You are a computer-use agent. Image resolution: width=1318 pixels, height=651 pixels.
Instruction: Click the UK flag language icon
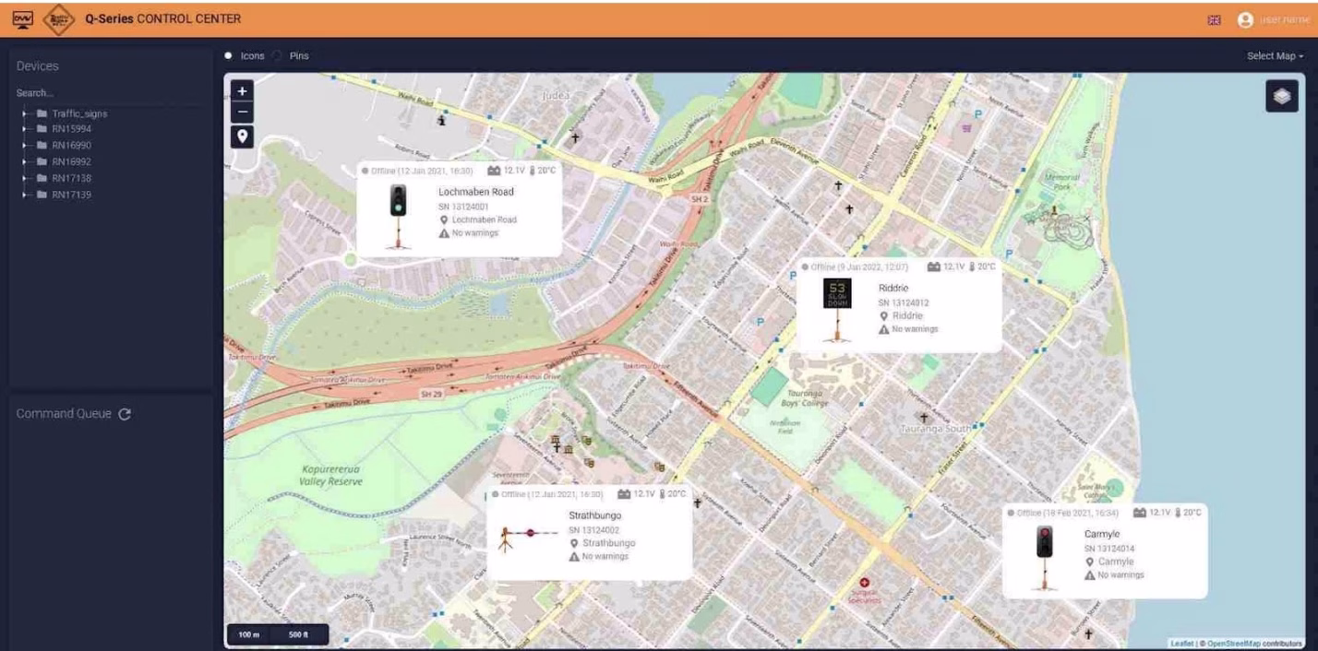[1217, 19]
